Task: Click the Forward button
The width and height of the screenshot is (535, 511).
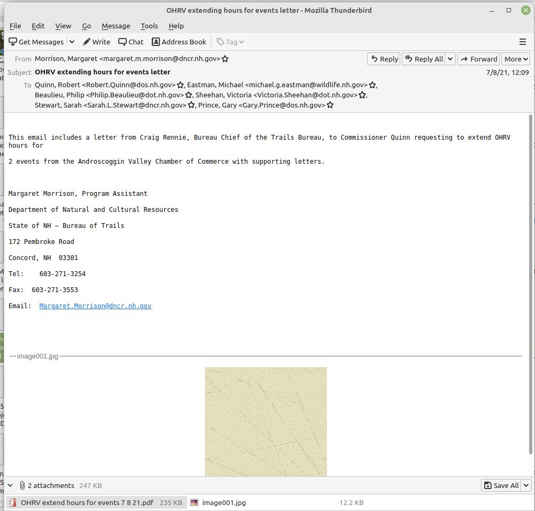Action: click(x=478, y=59)
